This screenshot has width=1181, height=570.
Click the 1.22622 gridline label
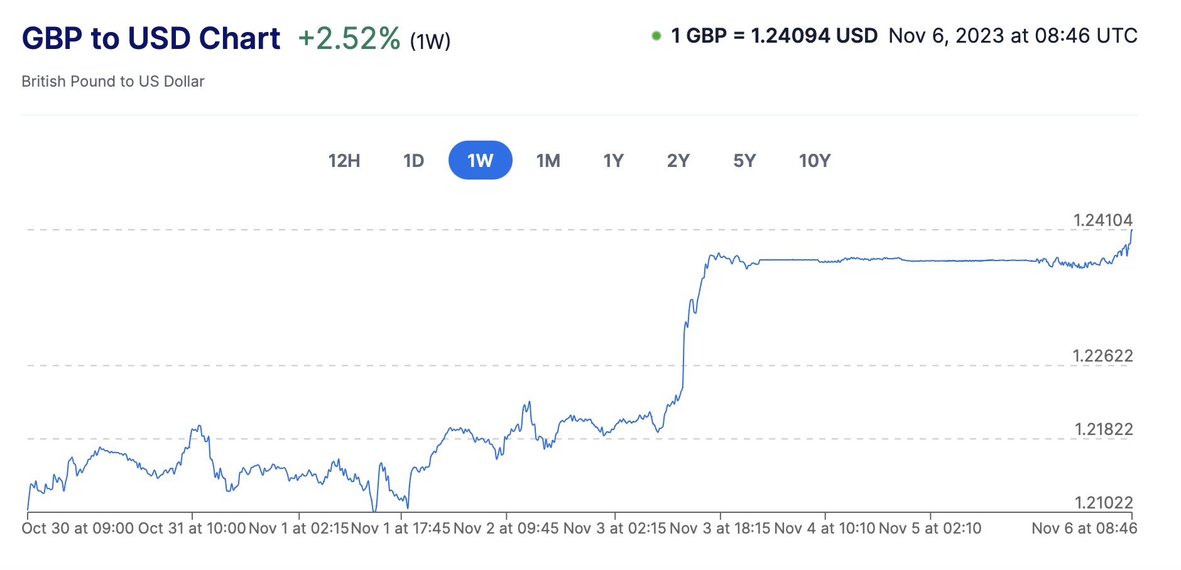[x=1102, y=356]
